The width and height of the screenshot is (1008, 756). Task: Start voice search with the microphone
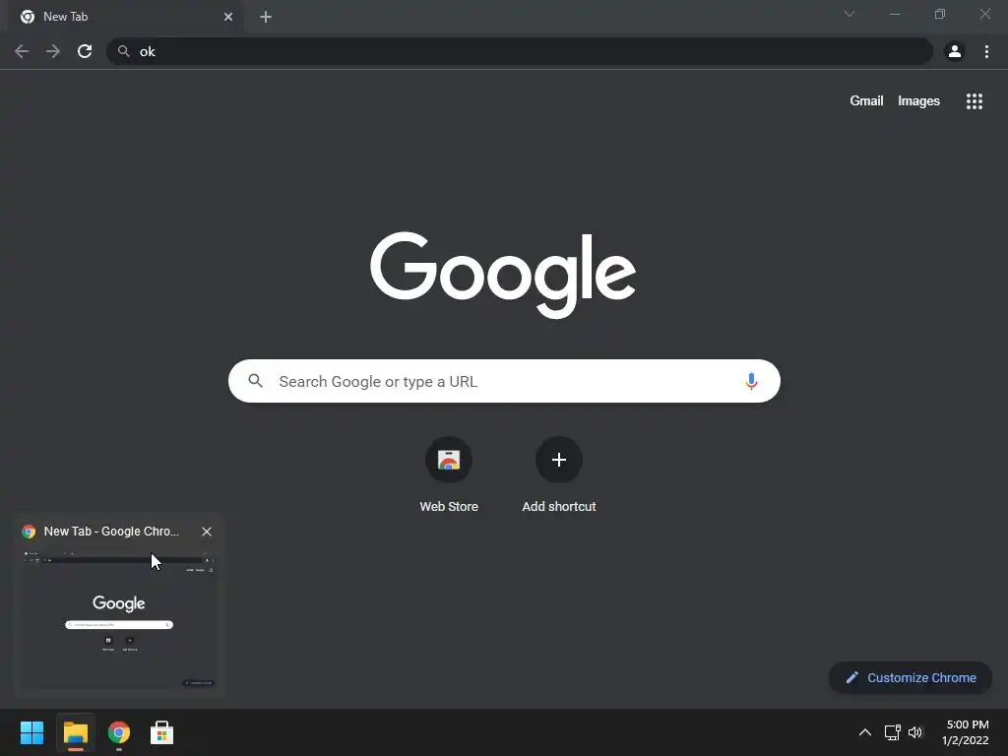tap(751, 381)
